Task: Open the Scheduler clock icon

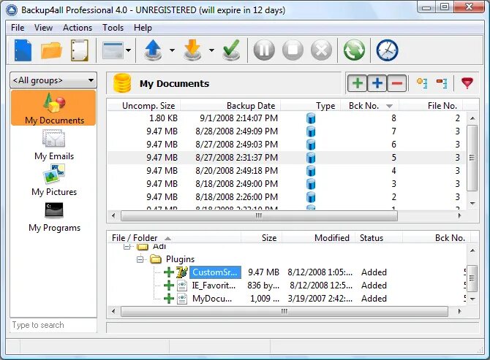Action: [x=387, y=50]
